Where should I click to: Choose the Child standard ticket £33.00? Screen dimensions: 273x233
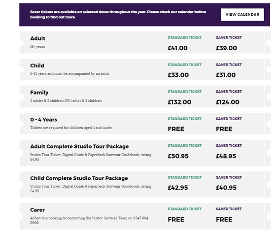[178, 75]
